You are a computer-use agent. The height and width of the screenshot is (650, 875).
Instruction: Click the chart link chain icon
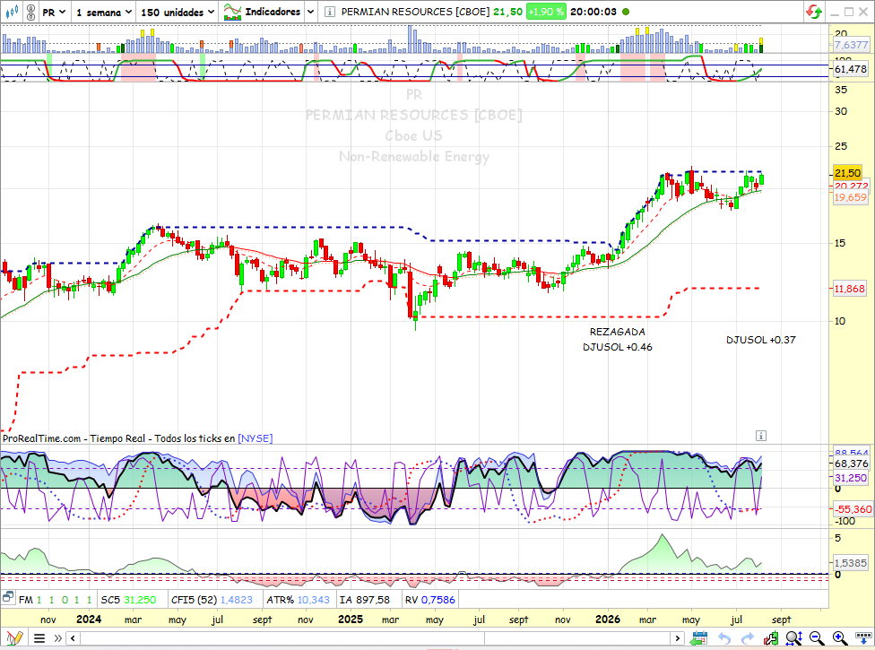(x=30, y=12)
